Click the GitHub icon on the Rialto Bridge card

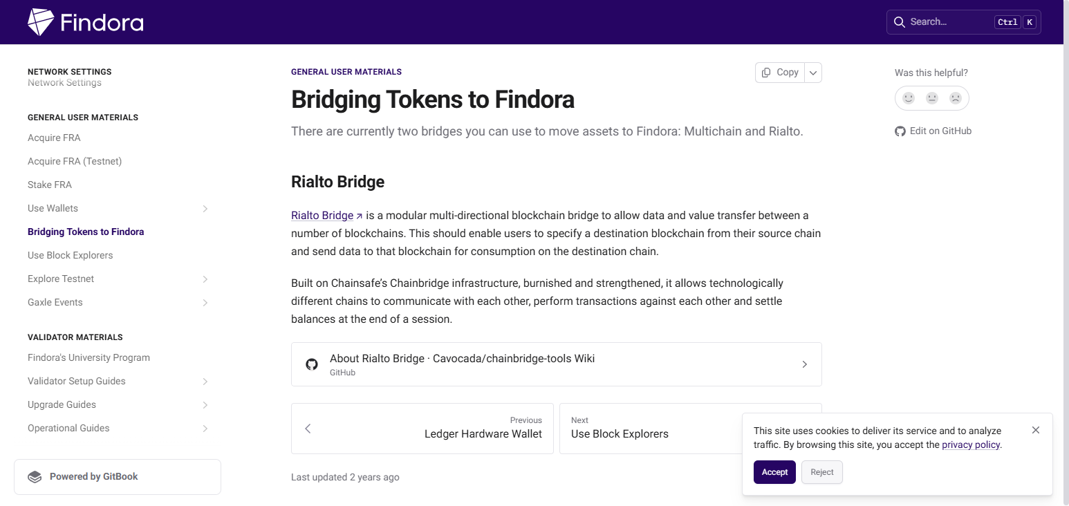(312, 364)
